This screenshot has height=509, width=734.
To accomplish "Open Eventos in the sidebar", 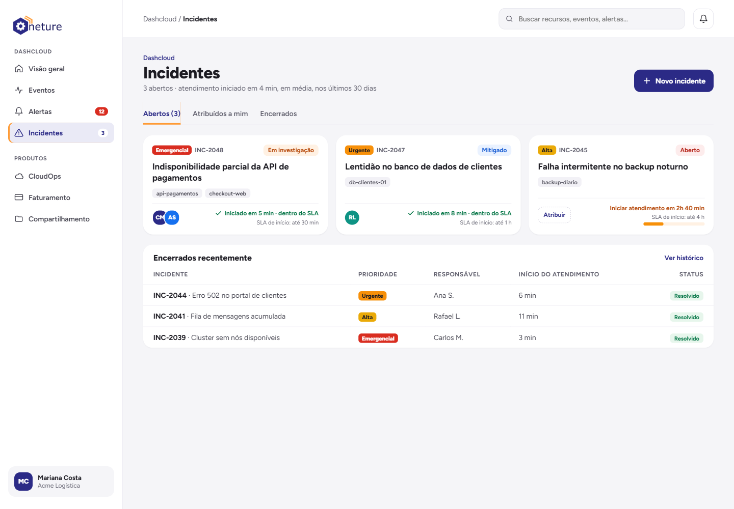I will [x=61, y=90].
